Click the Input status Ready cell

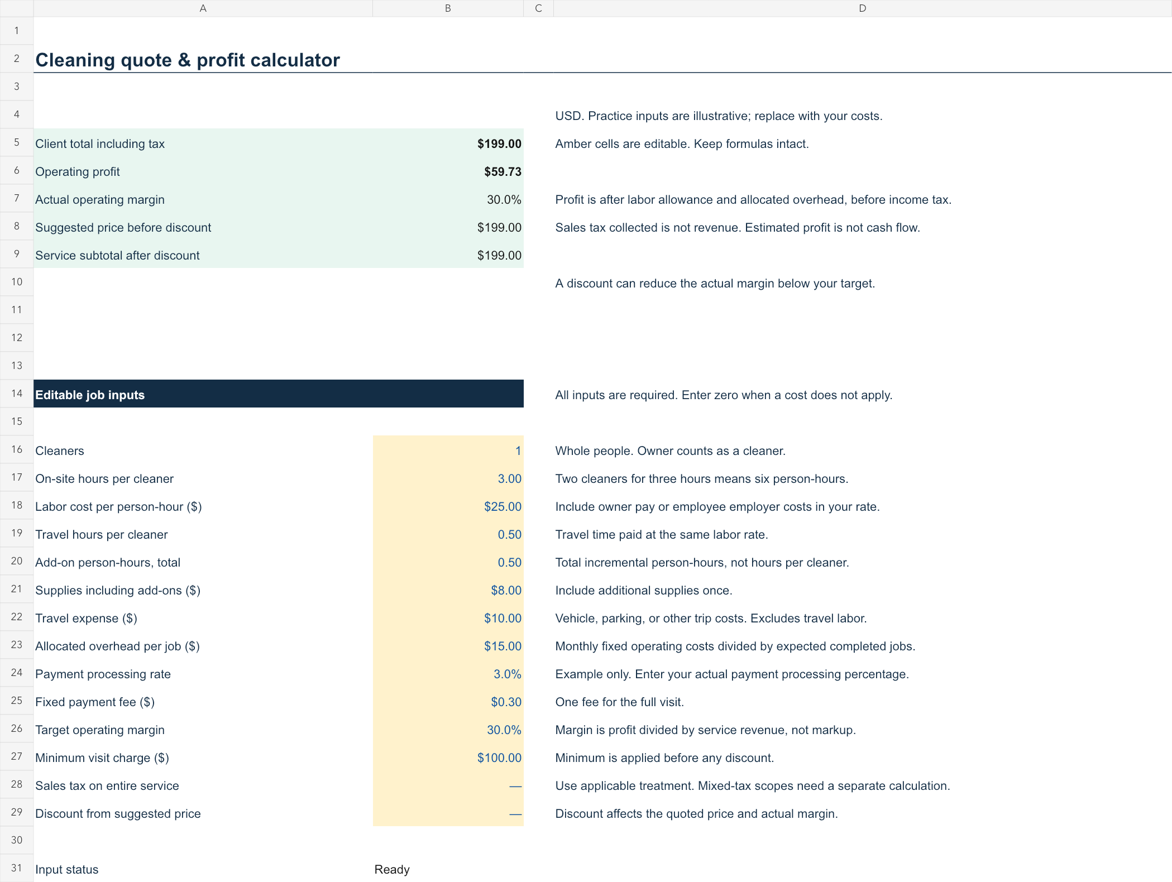point(448,869)
